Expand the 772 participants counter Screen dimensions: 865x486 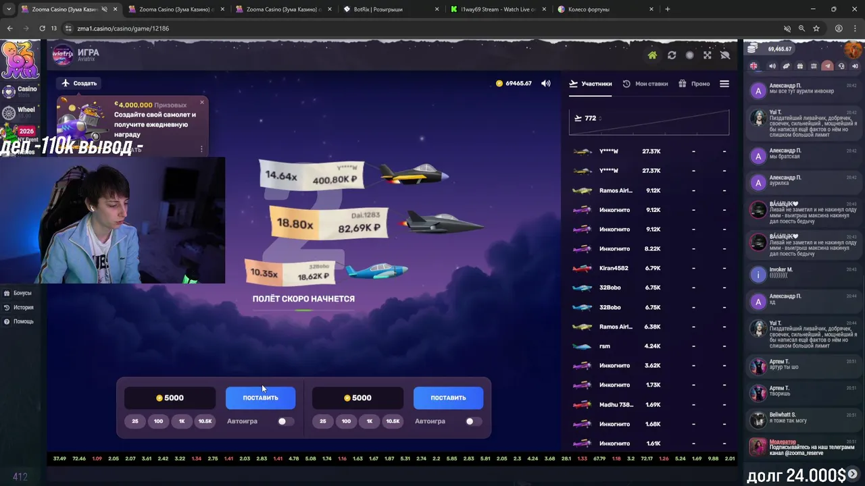588,118
